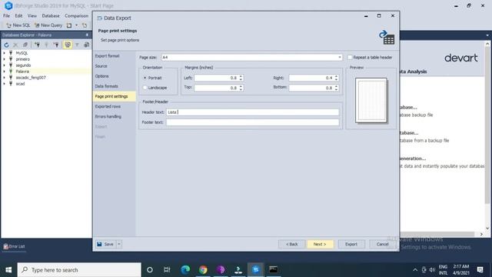
Task: Go to Source step
Action: (x=101, y=66)
